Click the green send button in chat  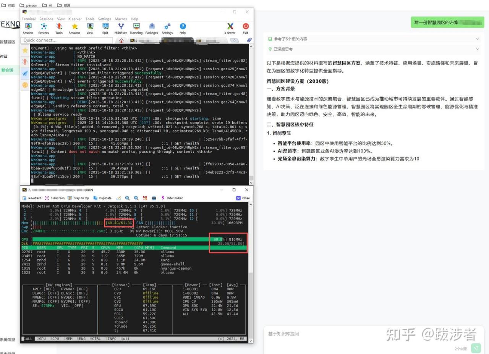pyautogui.click(x=476, y=348)
